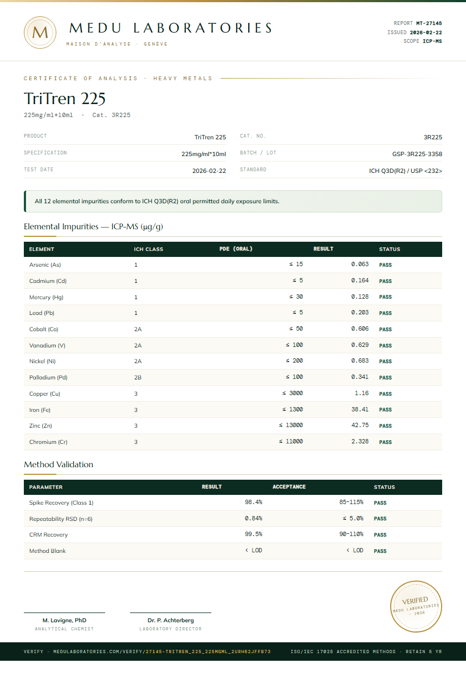Select mercury result 0.128

pyautogui.click(x=360, y=296)
